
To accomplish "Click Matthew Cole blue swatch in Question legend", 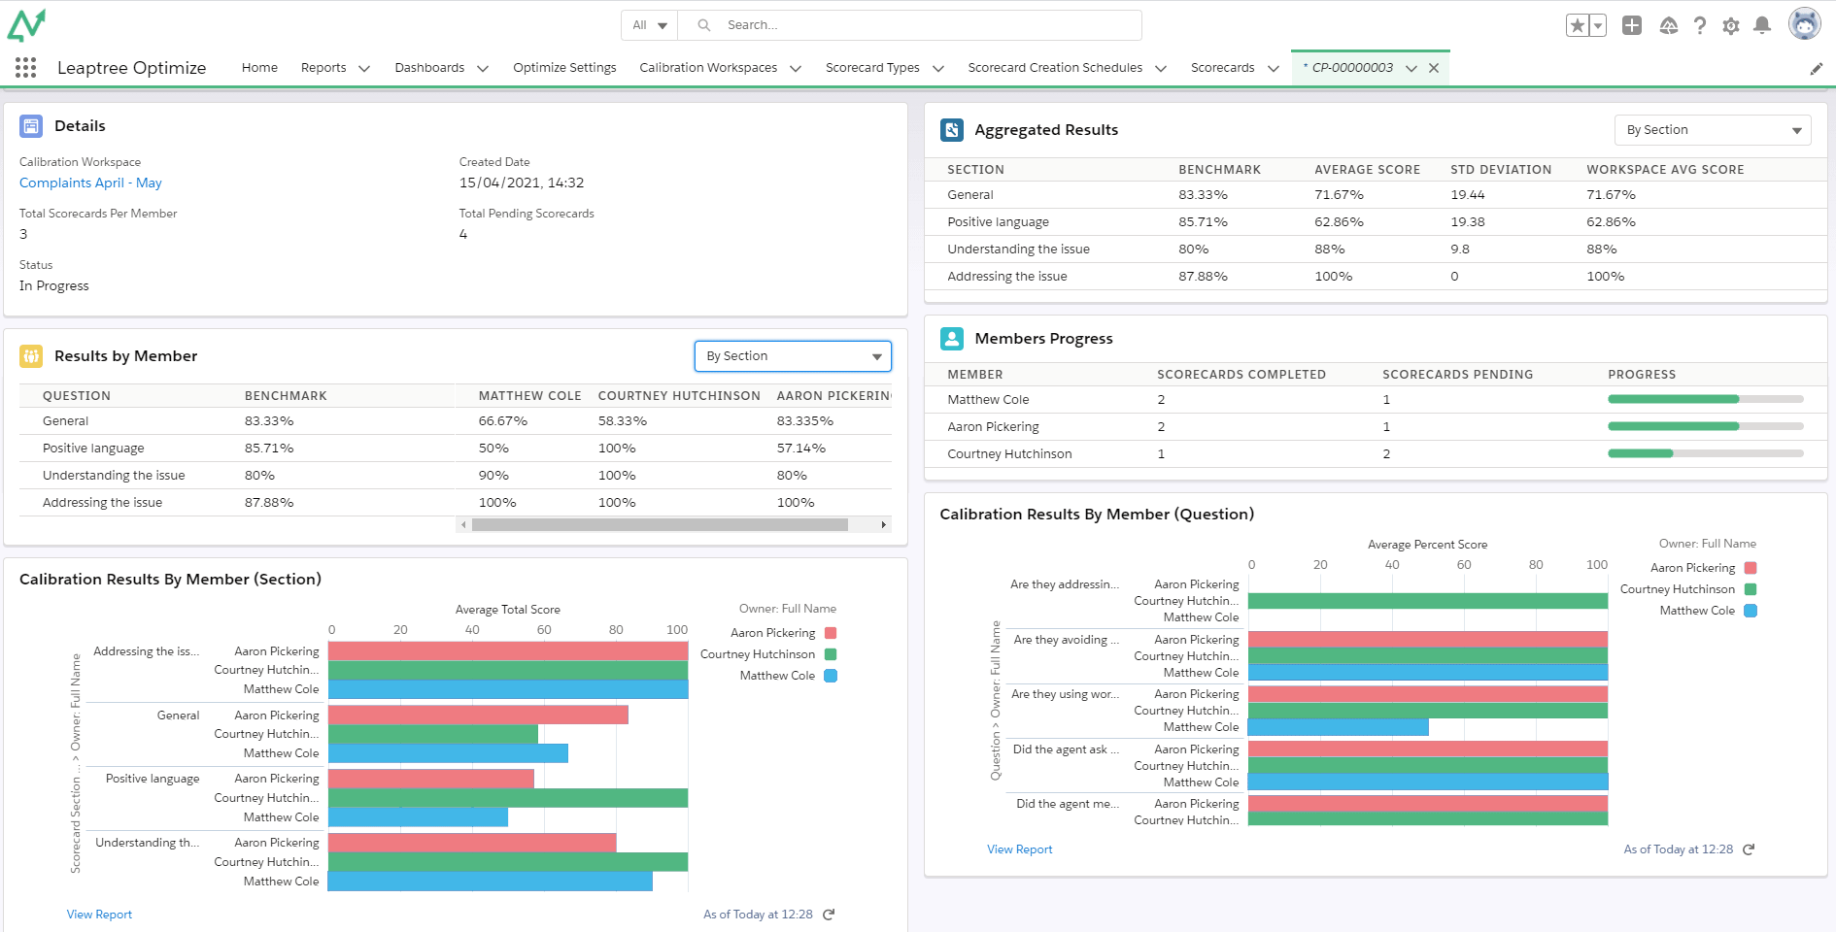I will point(1751,611).
